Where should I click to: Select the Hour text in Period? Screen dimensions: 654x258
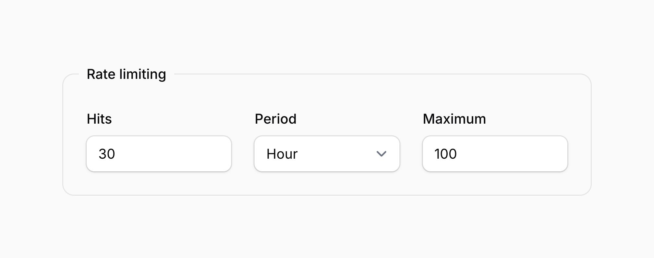[x=282, y=154]
